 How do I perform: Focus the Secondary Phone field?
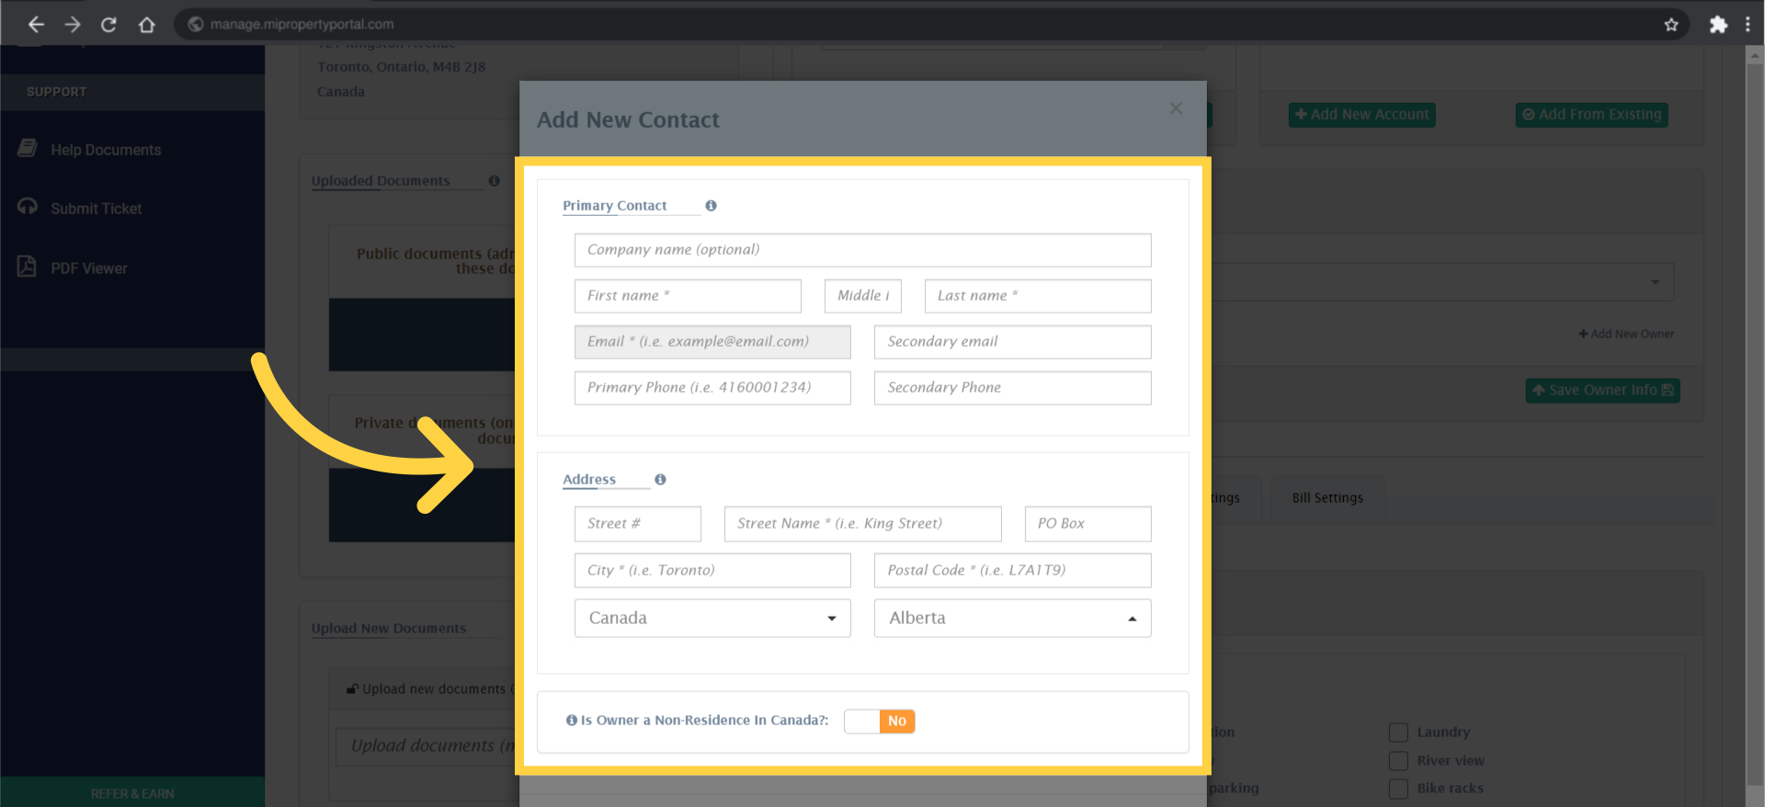(x=1012, y=388)
